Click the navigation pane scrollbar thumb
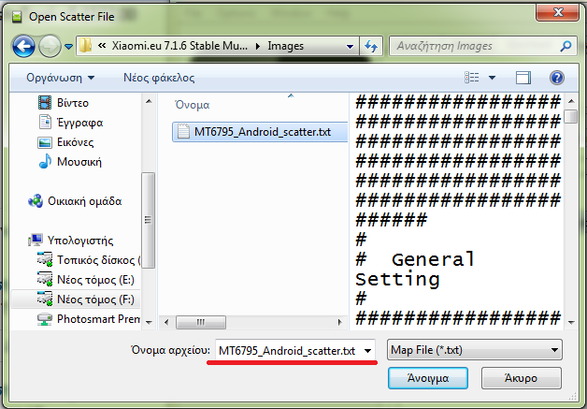 [149, 220]
